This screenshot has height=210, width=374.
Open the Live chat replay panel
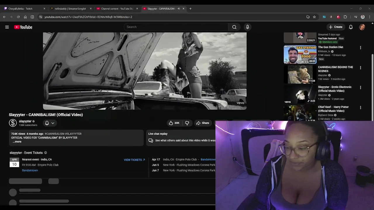[181, 138]
